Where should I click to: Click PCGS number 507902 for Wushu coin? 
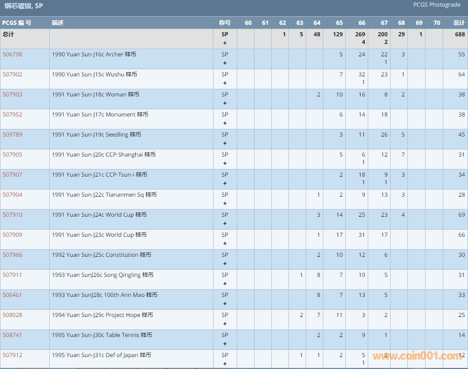[x=12, y=74]
